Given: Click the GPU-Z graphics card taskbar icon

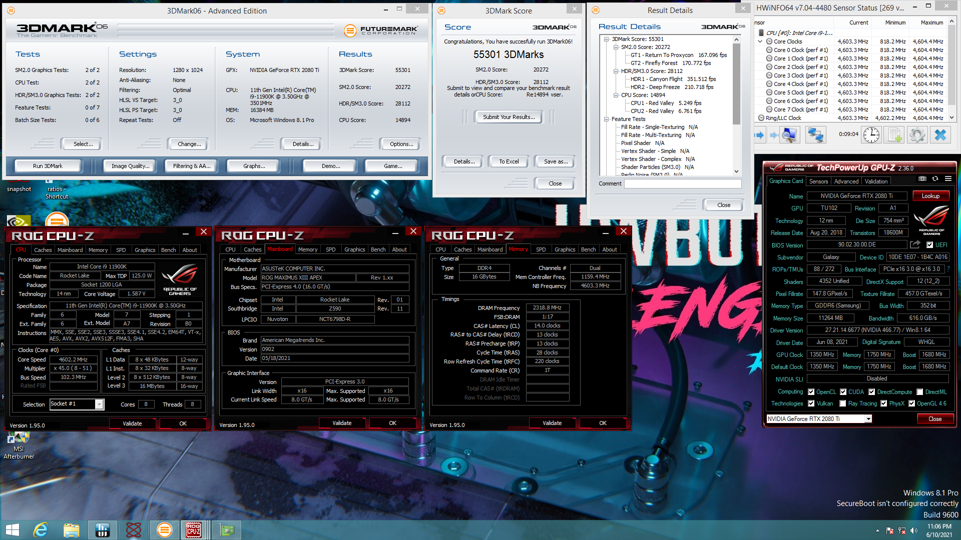Looking at the screenshot, I should (x=227, y=530).
